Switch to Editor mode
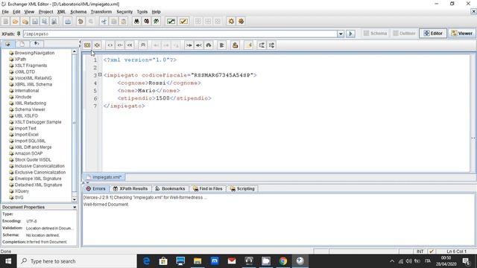 coord(433,33)
